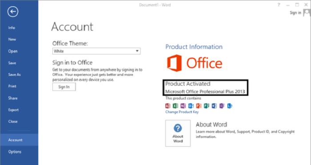The image size is (311, 165).
Task: Click the Account page title
Action: 72,27
